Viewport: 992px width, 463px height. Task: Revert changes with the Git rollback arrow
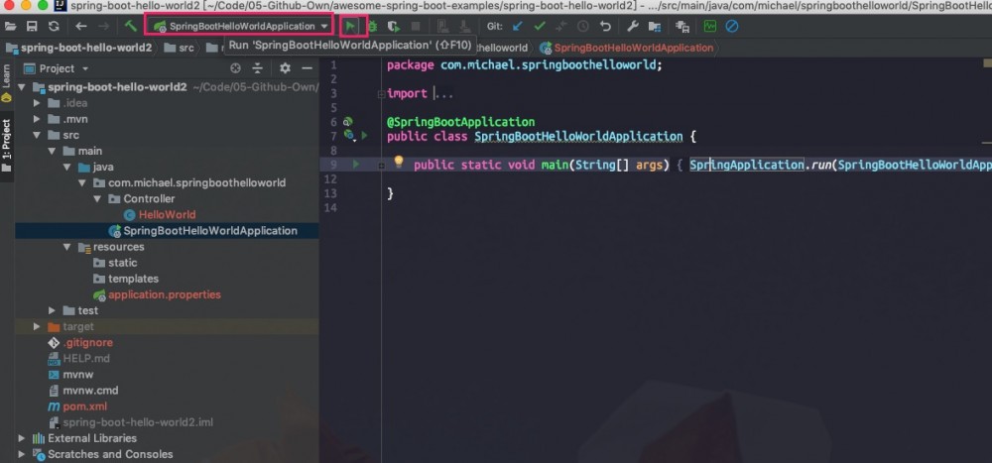tap(605, 27)
